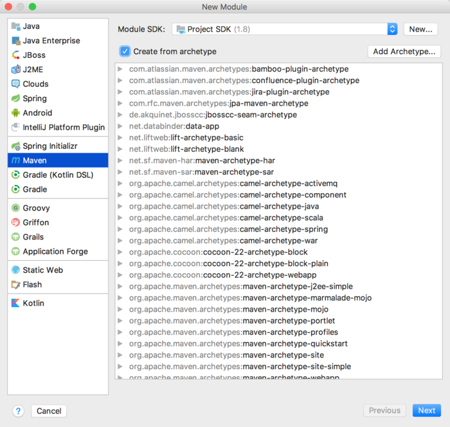450x427 pixels.
Task: Expand bamboo-plugin-archetype entry
Action: [x=120, y=69]
